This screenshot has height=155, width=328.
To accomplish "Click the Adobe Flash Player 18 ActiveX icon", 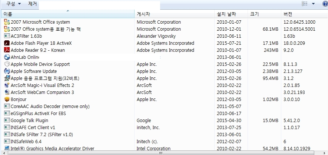I will pos(7,43).
